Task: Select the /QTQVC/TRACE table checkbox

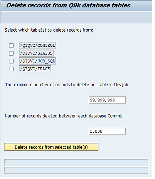Action: point(11,69)
